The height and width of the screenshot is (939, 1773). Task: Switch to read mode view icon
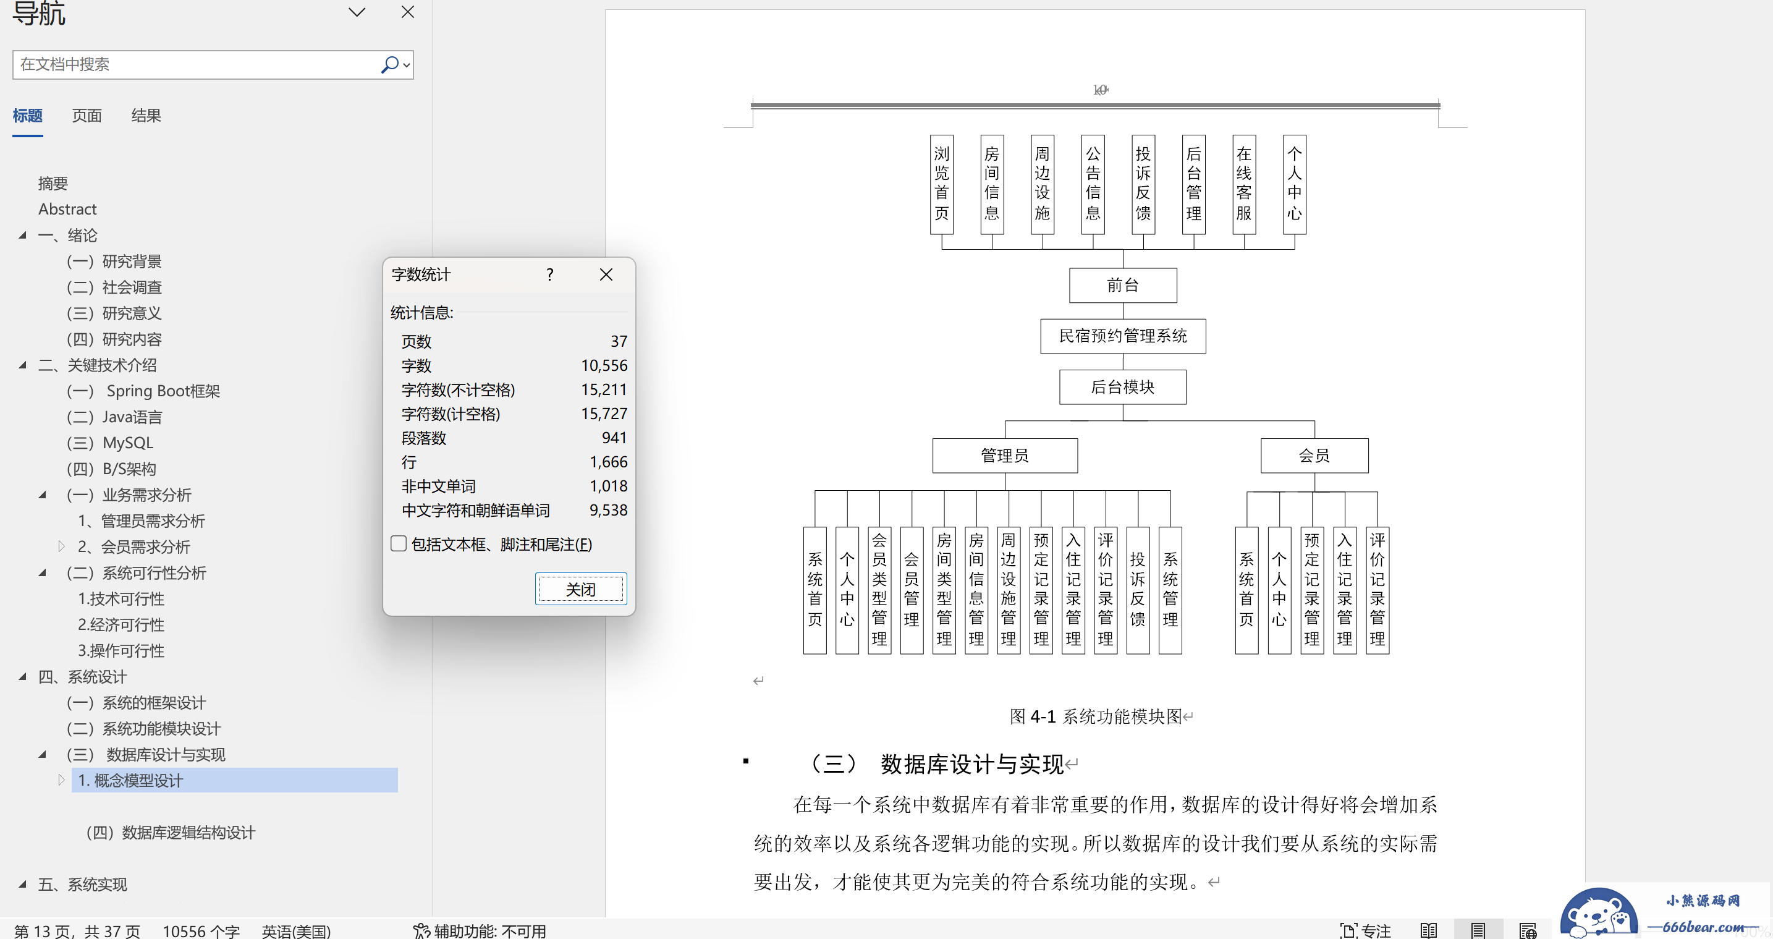tap(1428, 931)
